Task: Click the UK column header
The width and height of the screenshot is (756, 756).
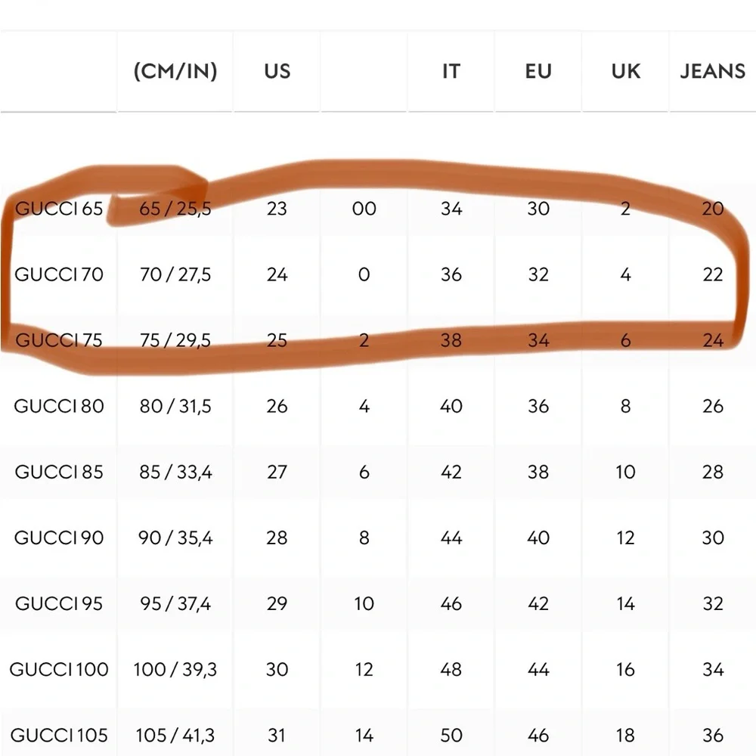Action: pos(625,71)
